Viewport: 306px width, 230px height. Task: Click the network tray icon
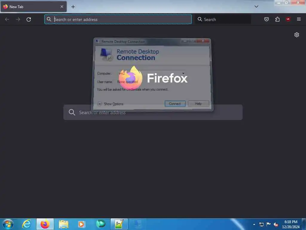click(x=261, y=224)
